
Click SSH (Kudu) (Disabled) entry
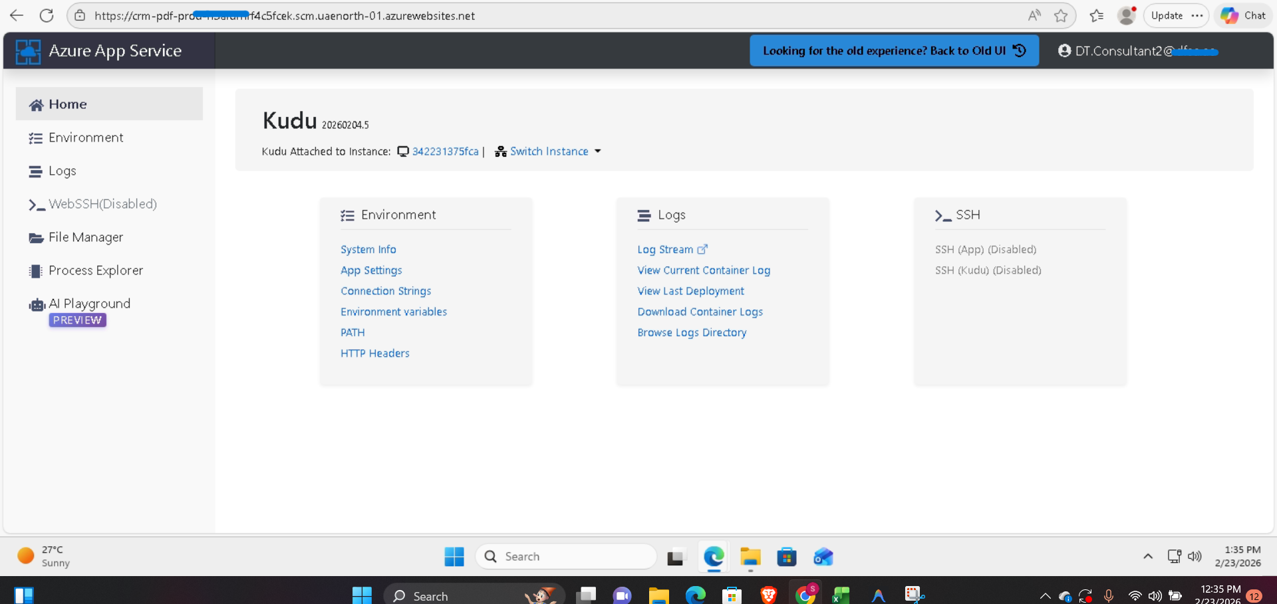(x=988, y=270)
